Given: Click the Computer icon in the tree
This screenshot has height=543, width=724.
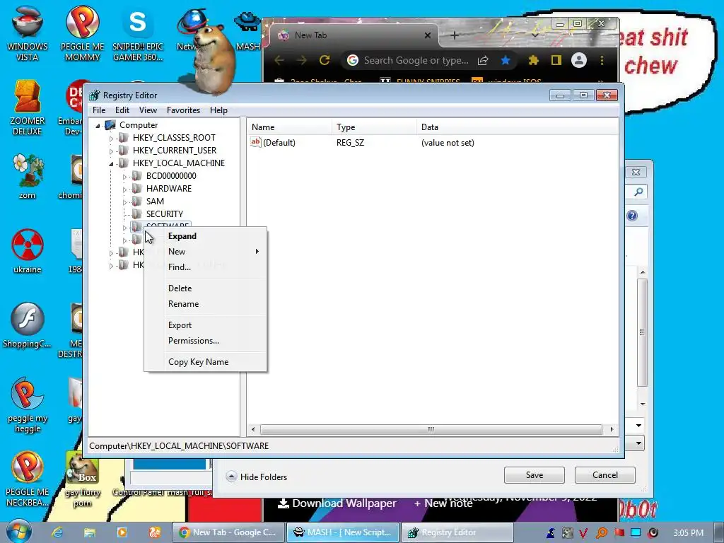Looking at the screenshot, I should coord(110,125).
